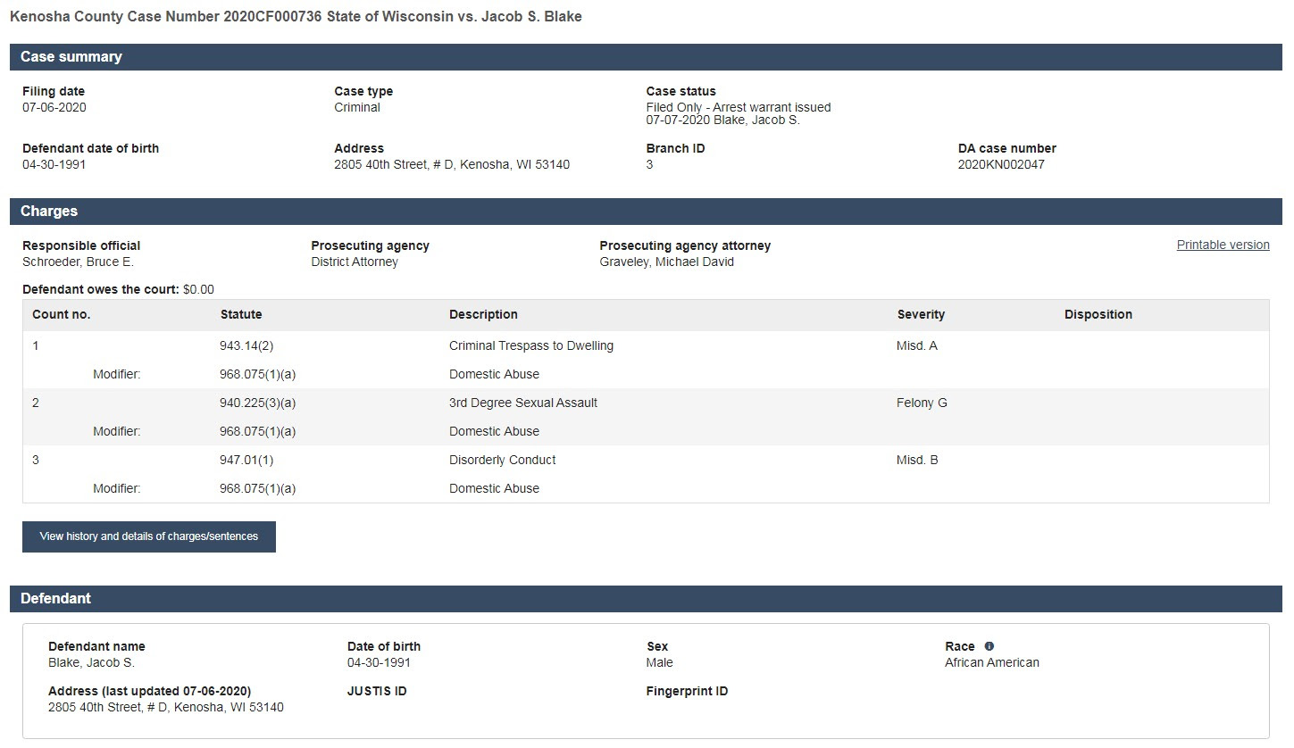Select case type value Criminal
Screen dimensions: 1294x748
357,108
